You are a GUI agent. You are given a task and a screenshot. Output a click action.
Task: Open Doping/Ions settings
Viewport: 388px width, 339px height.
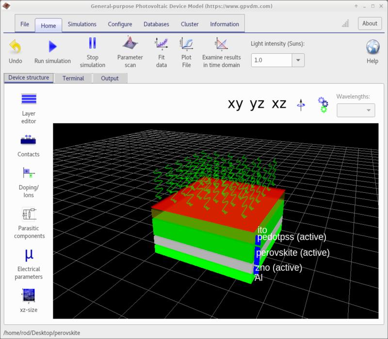pyautogui.click(x=29, y=173)
